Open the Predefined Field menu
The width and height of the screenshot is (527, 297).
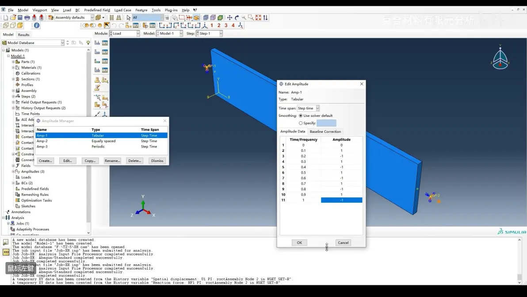click(x=97, y=10)
